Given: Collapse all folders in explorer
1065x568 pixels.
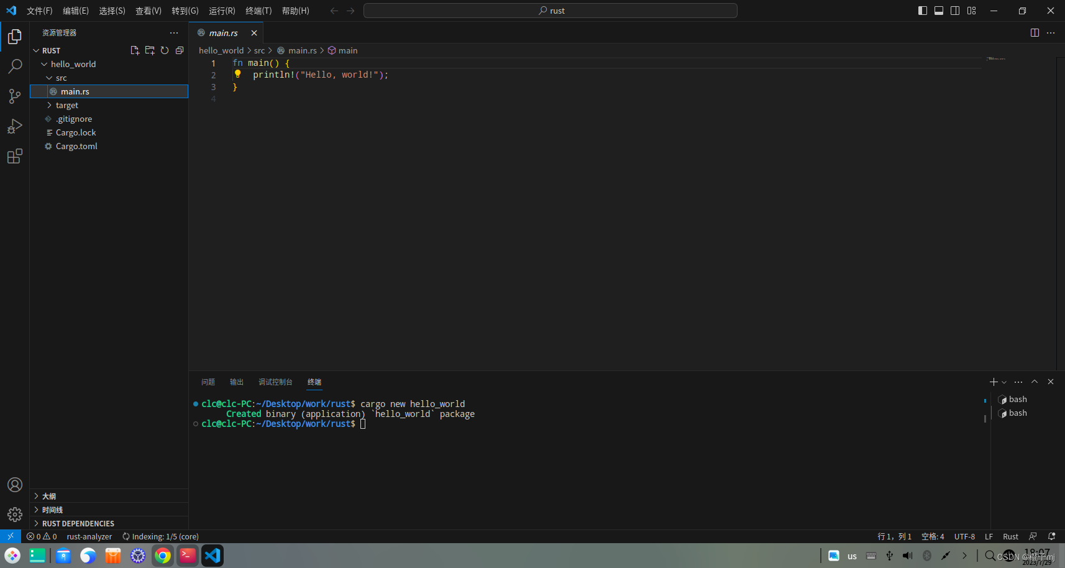Looking at the screenshot, I should [x=180, y=50].
